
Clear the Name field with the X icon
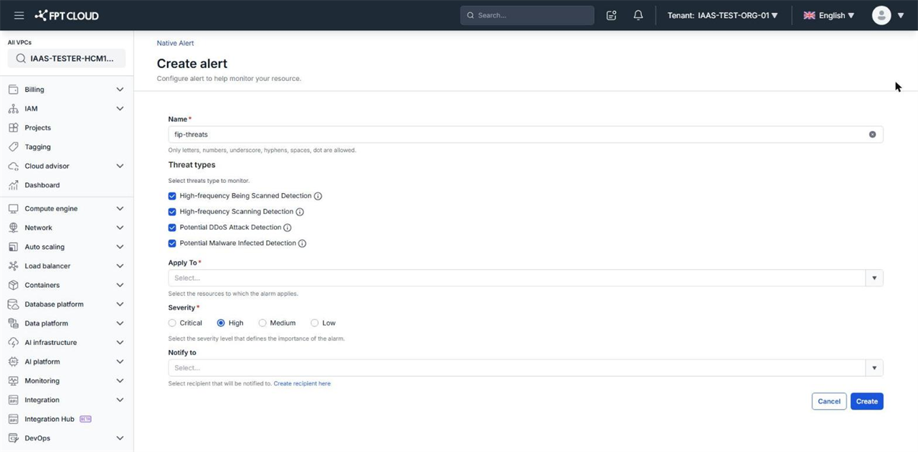(x=872, y=134)
